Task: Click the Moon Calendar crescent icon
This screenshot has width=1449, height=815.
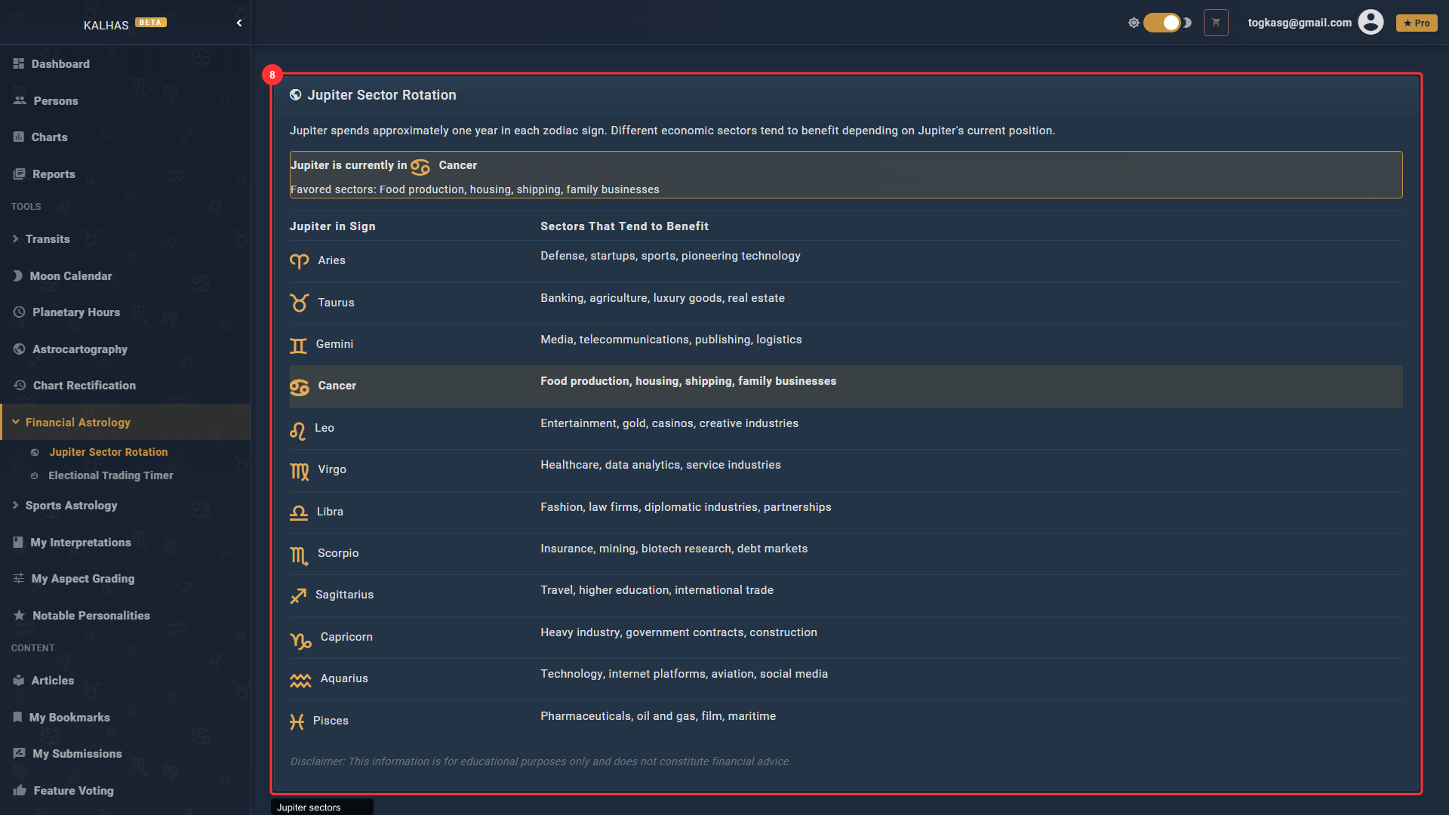Action: point(18,276)
